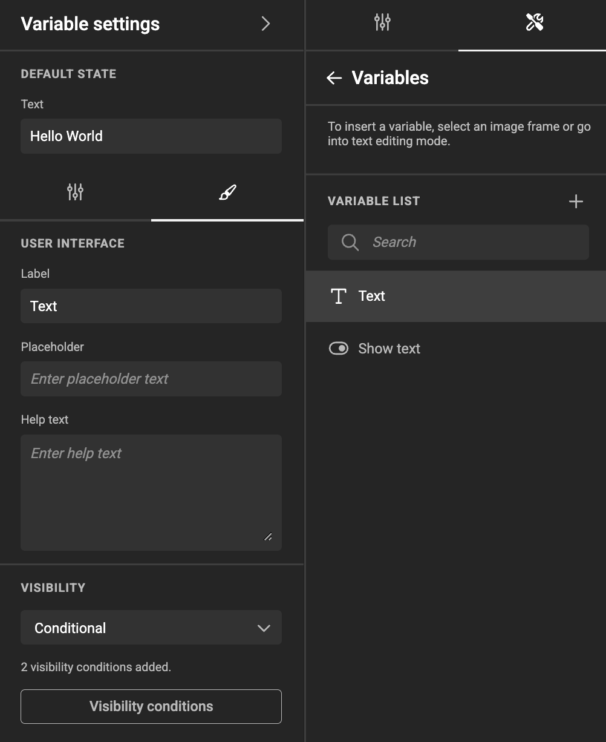
Task: Select the Text variable in list
Action: point(456,296)
